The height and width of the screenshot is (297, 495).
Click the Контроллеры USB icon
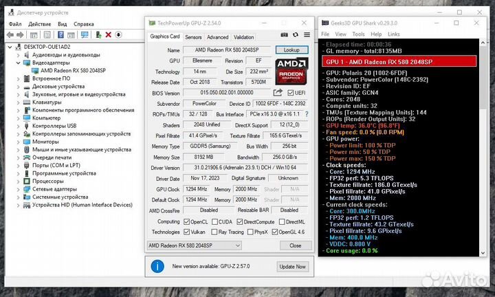pyautogui.click(x=27, y=126)
